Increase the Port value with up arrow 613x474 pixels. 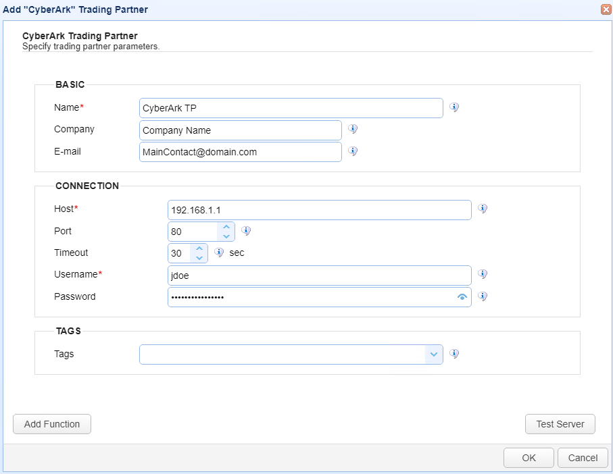point(226,227)
